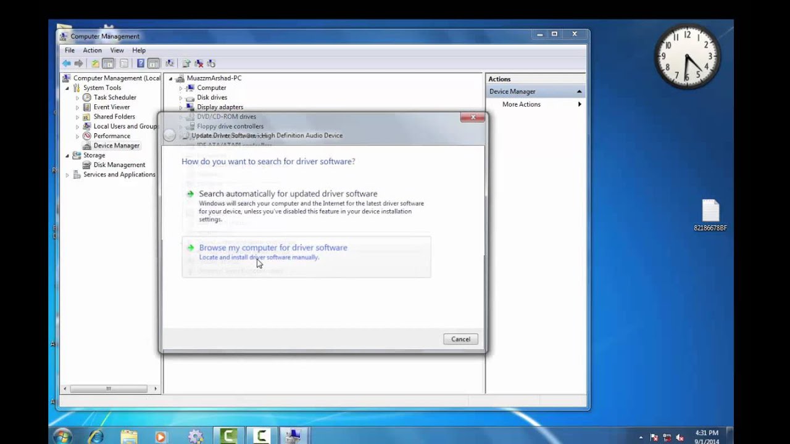Viewport: 790px width, 444px height.
Task: Click the Scan for hardware changes toolbar icon
Action: click(x=170, y=64)
